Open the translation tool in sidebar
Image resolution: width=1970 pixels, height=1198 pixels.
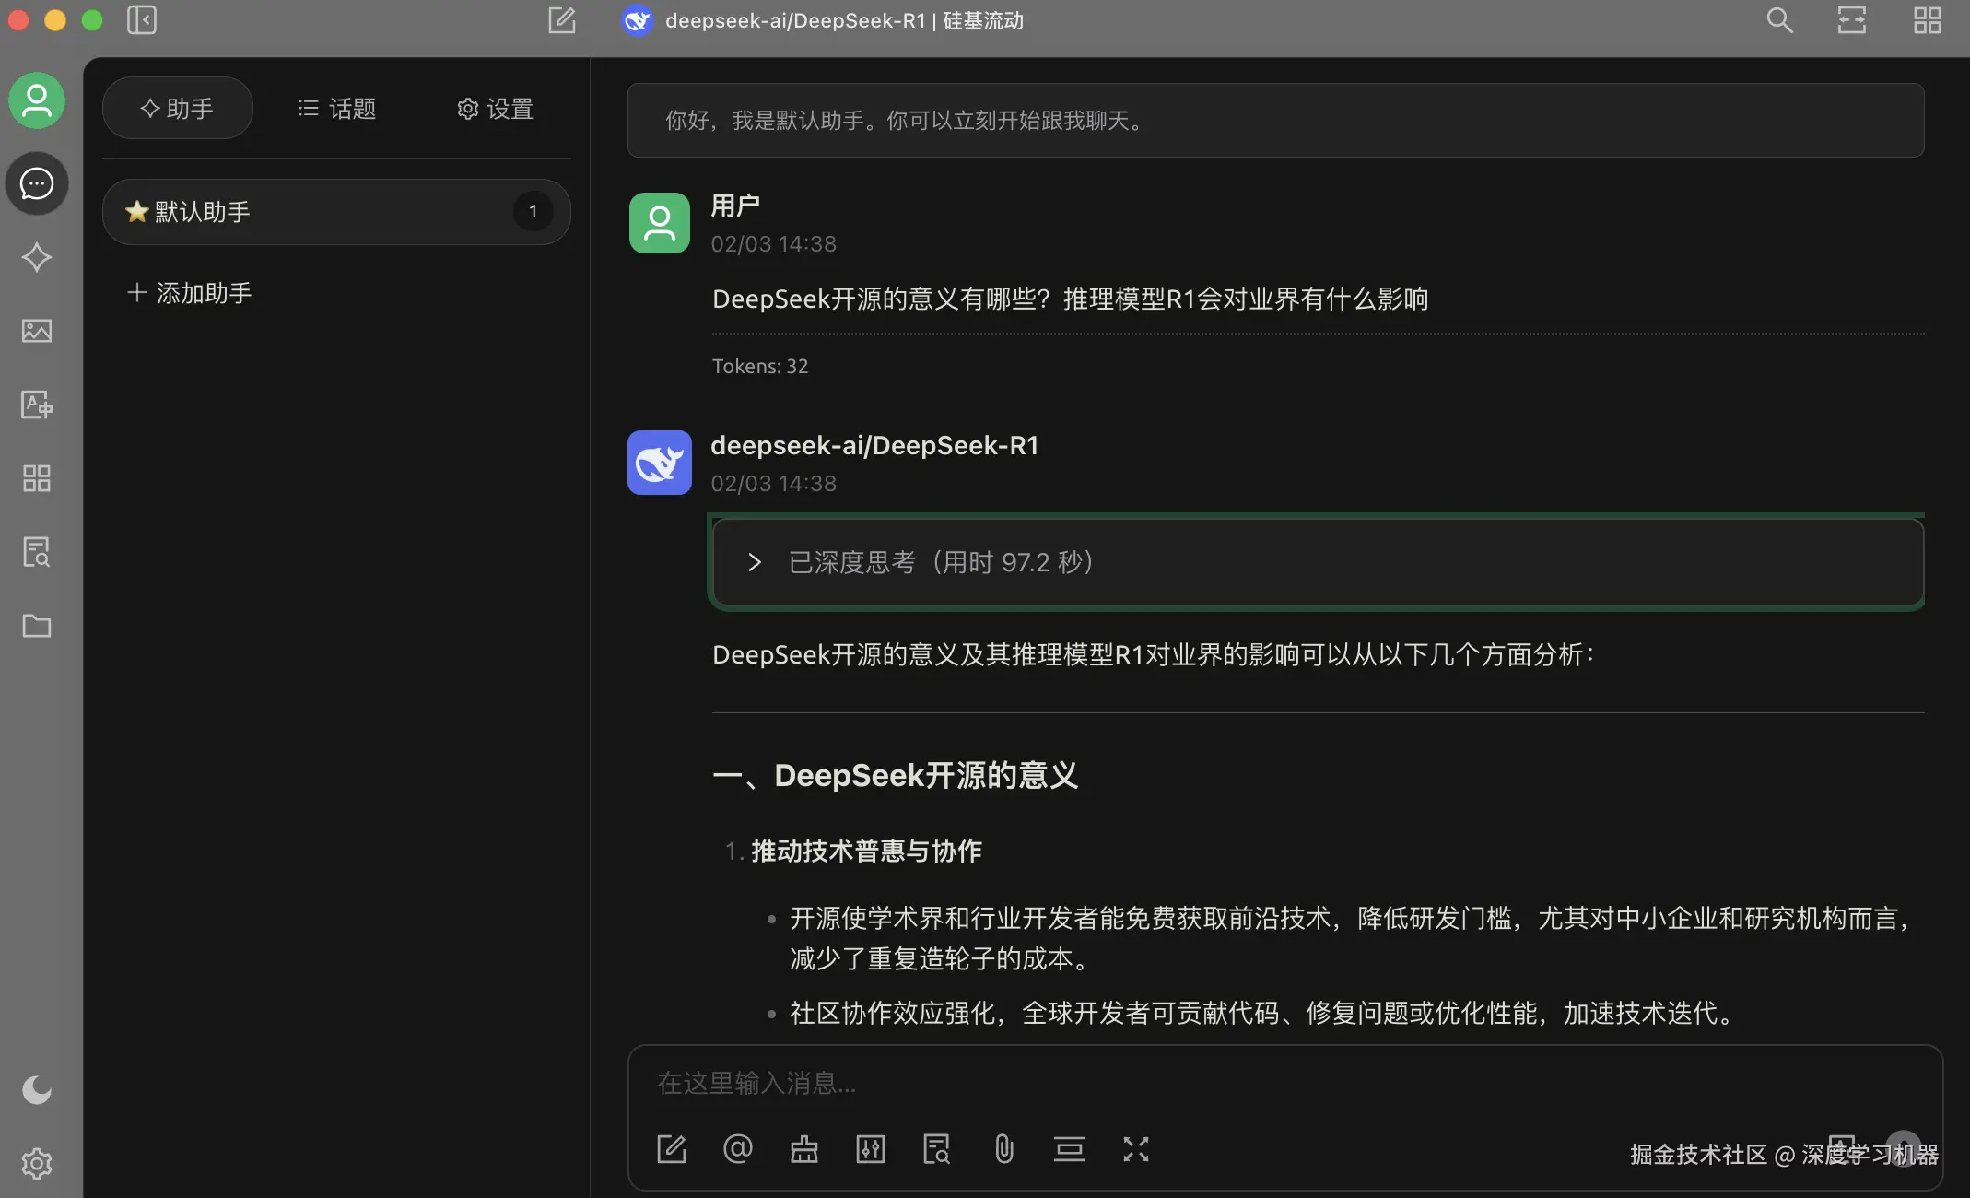click(x=37, y=405)
